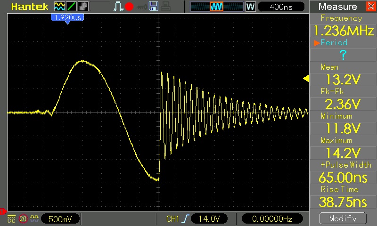Viewport: 377px width, 226px height.
Task: Click the USB key icon
Action: (140, 7)
